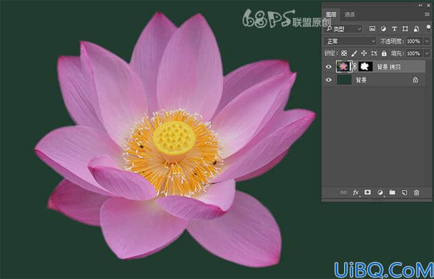The height and width of the screenshot is (279, 434).
Task: Click the 填充 fill label
Action: [397, 54]
